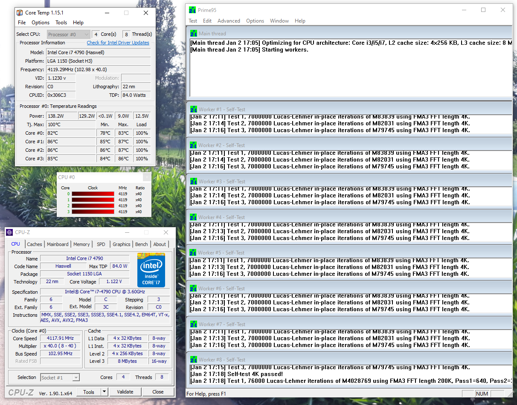Click the Core #0 temperature 82°C in Core Temp
Screen dimensions: 517x405
click(x=70, y=133)
